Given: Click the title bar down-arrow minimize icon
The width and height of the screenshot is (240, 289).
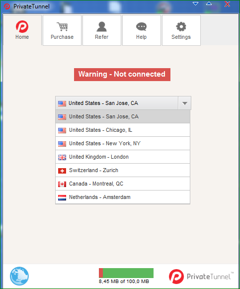Looking at the screenshot, I should tap(195, 3).
